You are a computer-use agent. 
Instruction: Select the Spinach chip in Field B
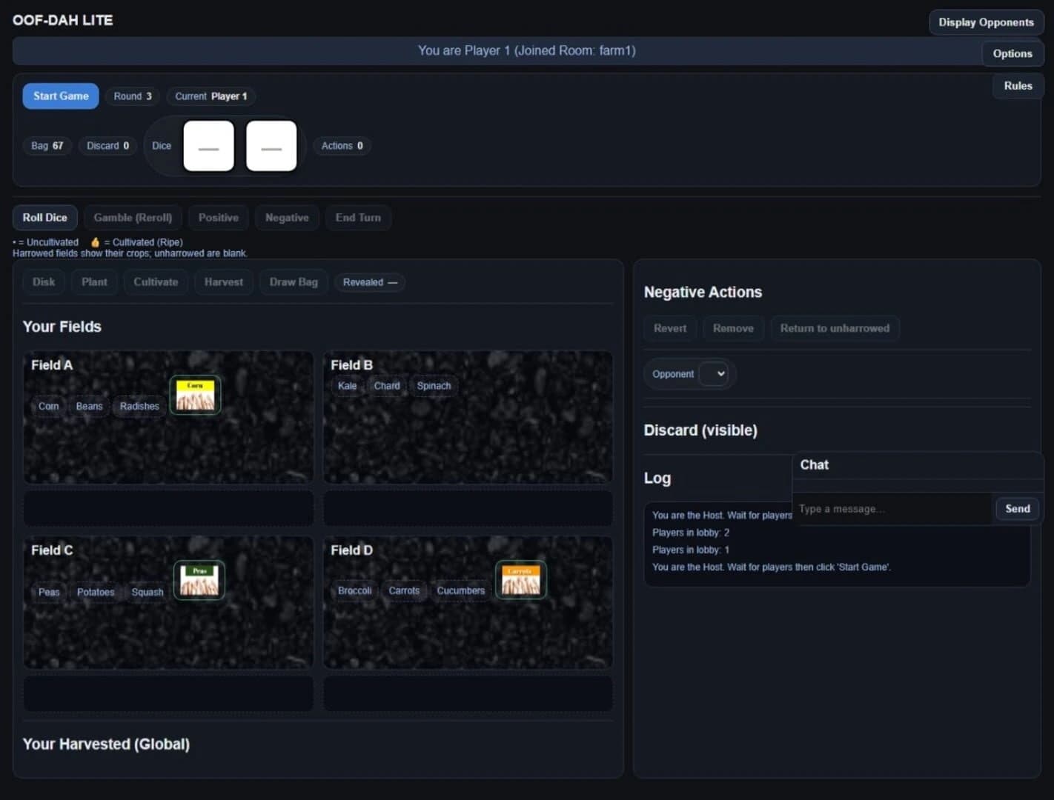point(434,386)
